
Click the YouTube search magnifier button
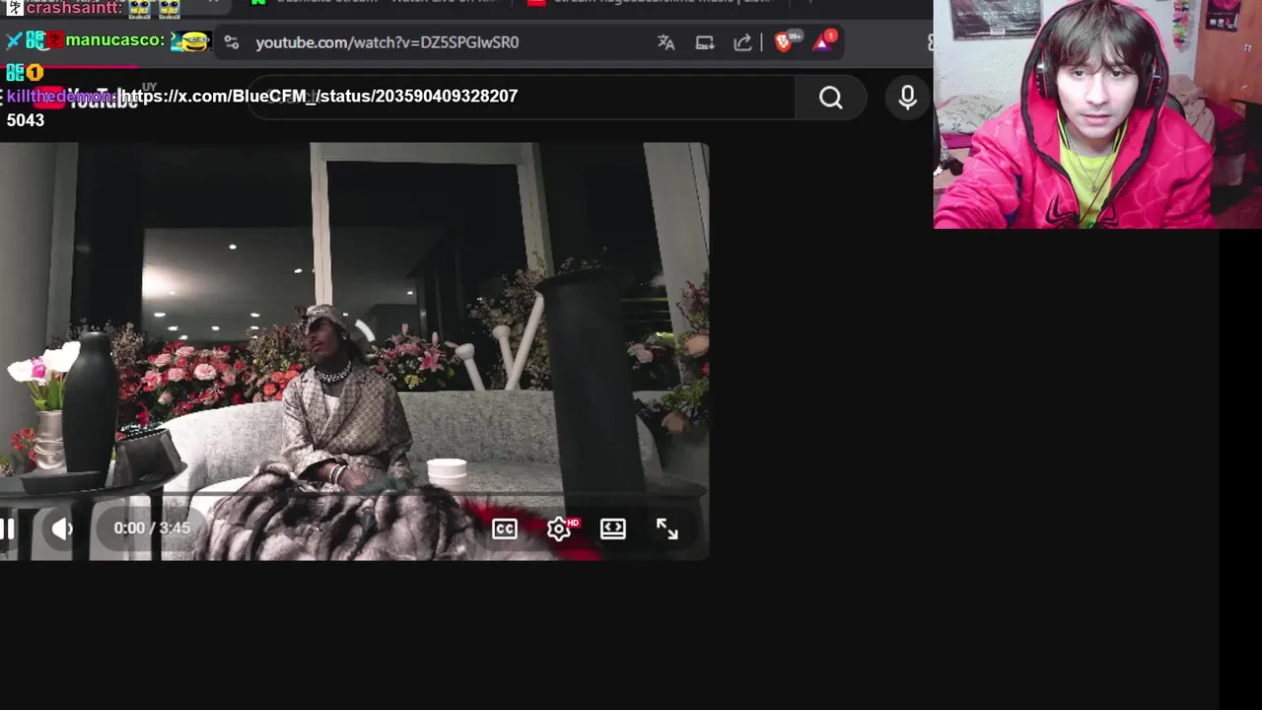pos(831,98)
